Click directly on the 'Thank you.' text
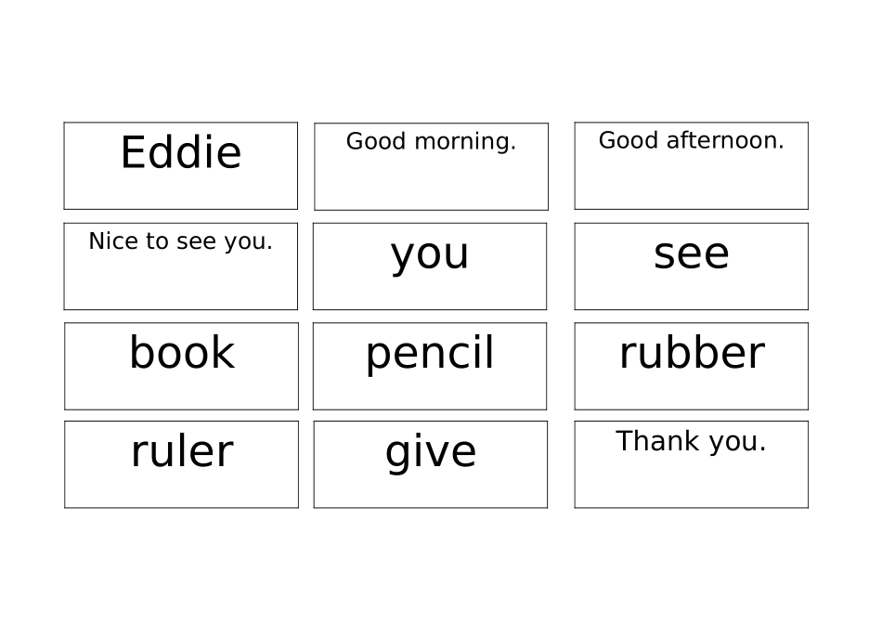882x624 pixels. pos(691,441)
